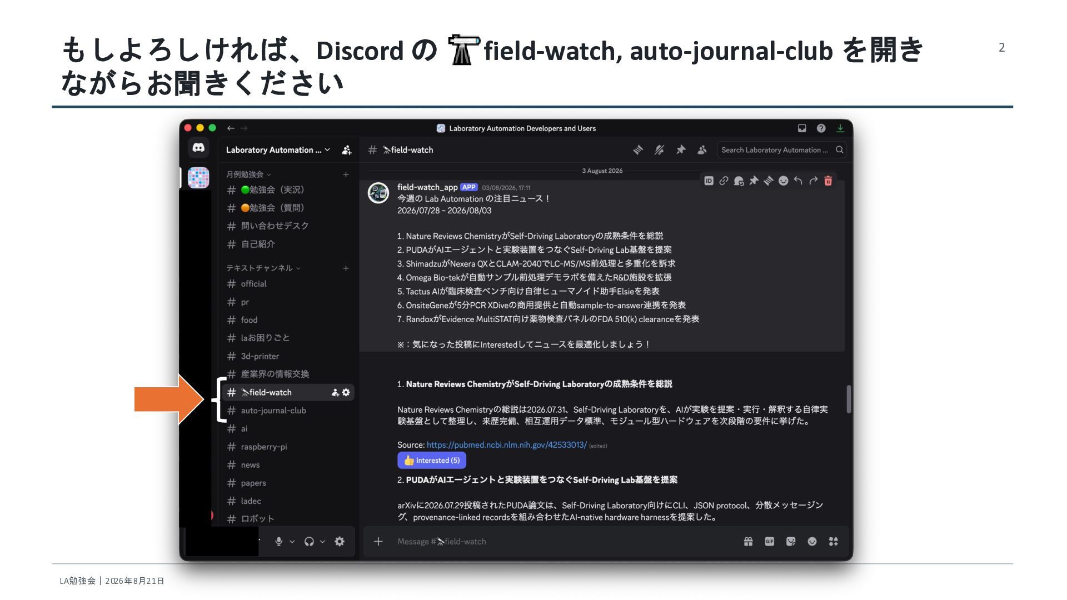The image size is (1067, 600).
Task: Mute the microphone
Action: [279, 542]
